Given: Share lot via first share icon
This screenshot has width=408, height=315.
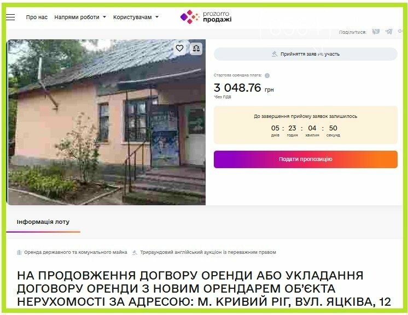Looking at the screenshot, I should (376, 32).
